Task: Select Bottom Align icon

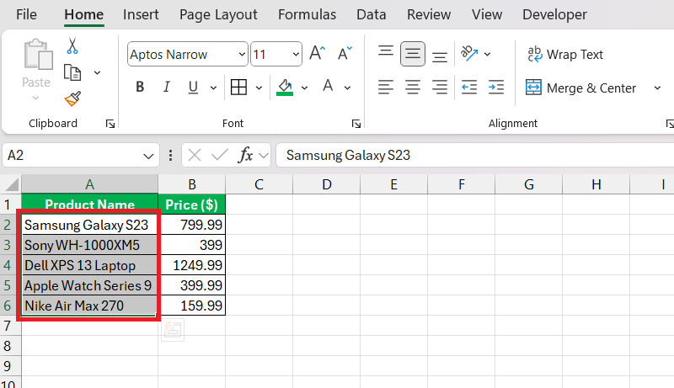Action: (x=439, y=56)
